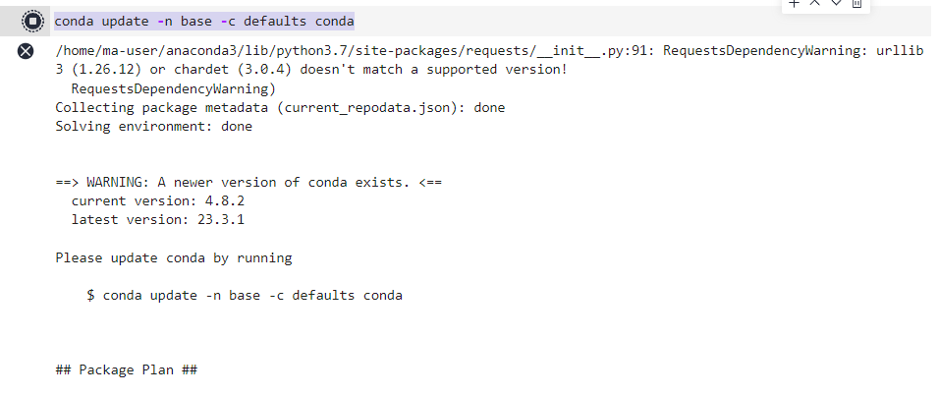Screen dimensions: 938x396
Task: Click 'RequestsDependencyWarning: urllib' at end of first output line
Action: click(793, 51)
